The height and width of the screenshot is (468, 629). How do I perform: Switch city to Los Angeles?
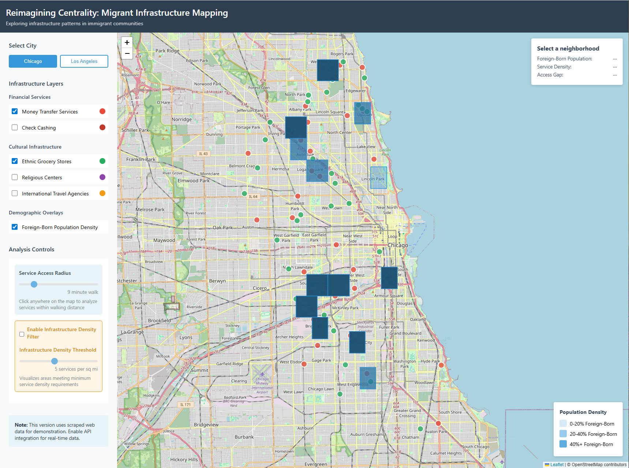(x=84, y=61)
